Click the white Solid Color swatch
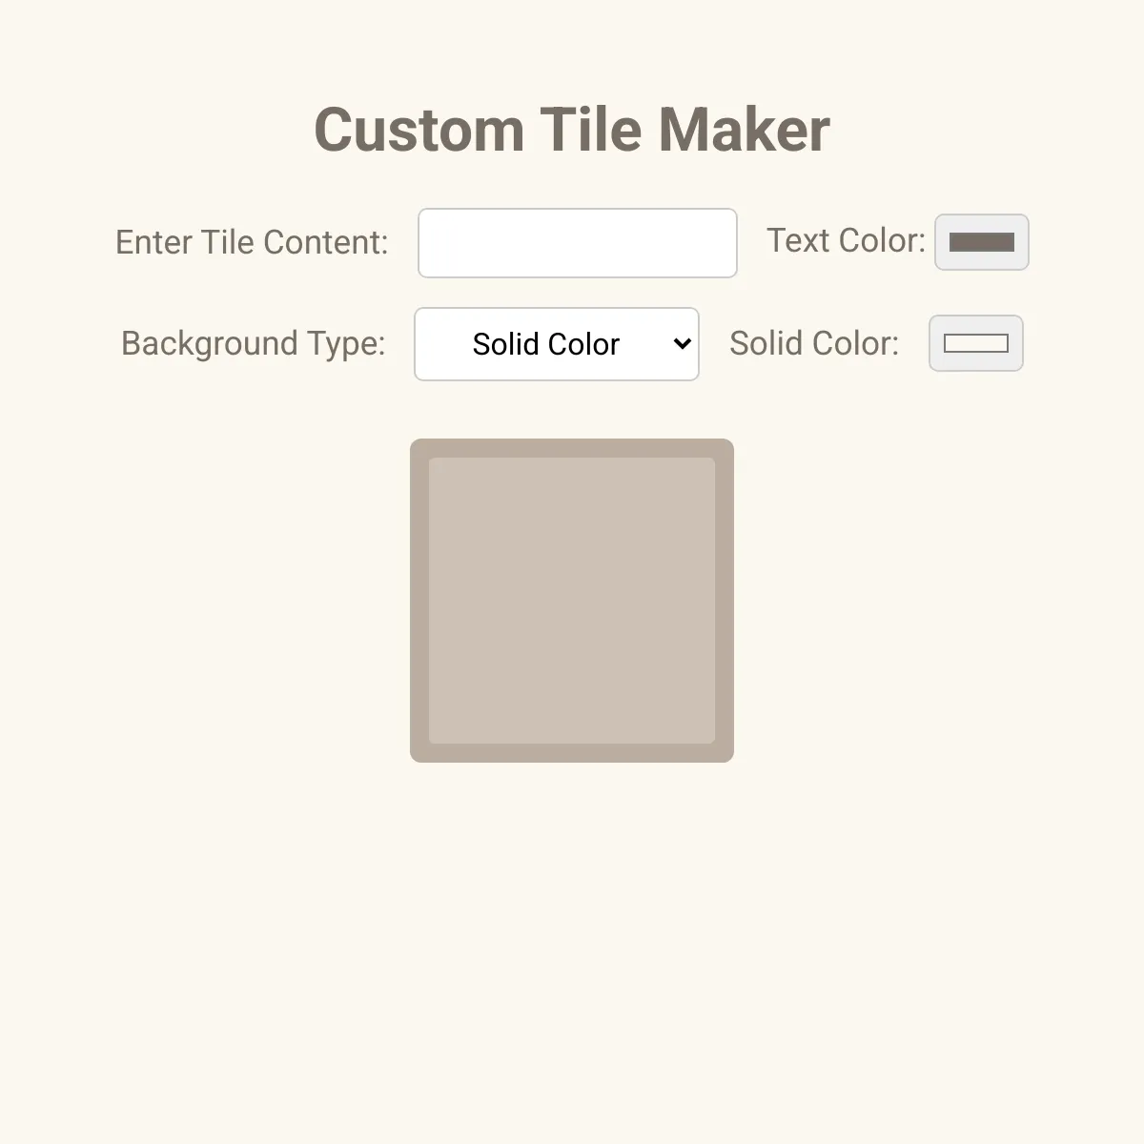The width and height of the screenshot is (1144, 1144). (975, 343)
